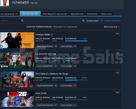Screen dimensions: 136x109
Task: Sort by Başarım tamamlama
Action: coord(112,21)
